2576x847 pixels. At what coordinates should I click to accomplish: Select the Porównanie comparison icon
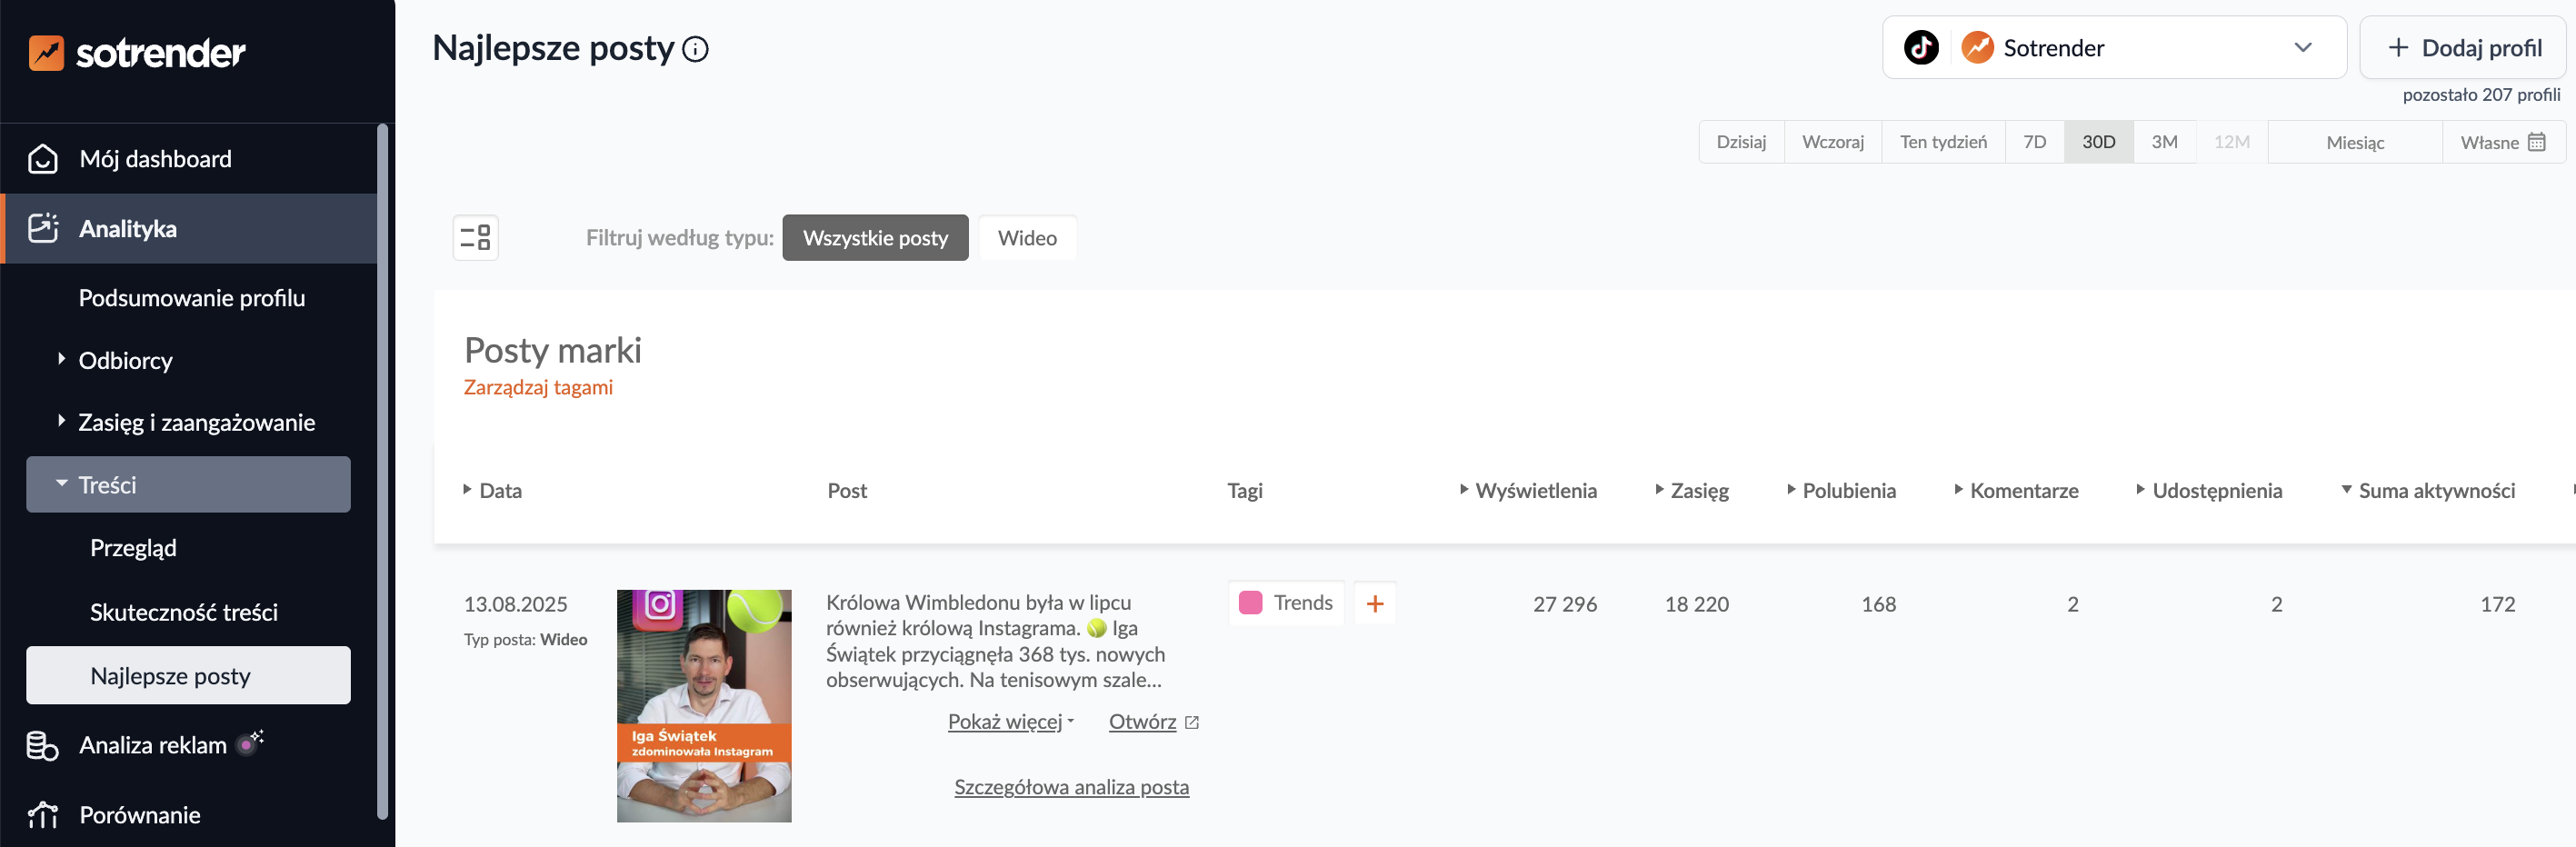pos(41,814)
